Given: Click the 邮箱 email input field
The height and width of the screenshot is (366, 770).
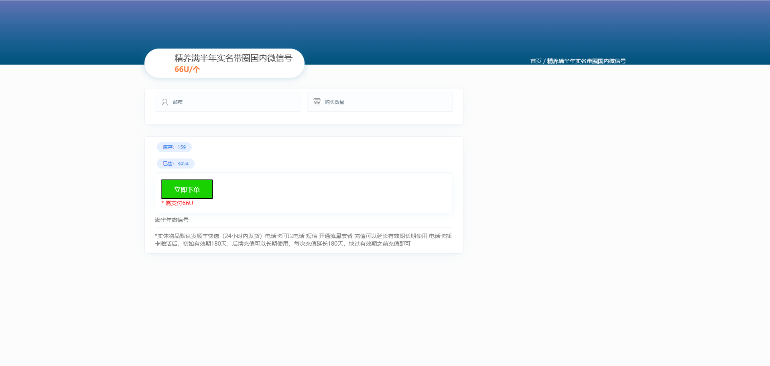Looking at the screenshot, I should (x=228, y=102).
